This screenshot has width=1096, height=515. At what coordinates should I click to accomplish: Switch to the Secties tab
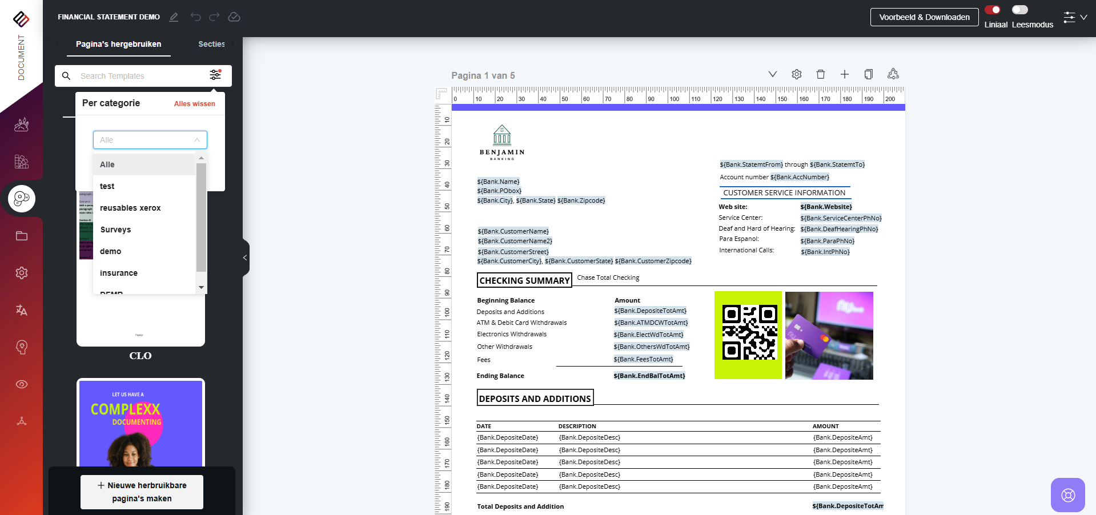pyautogui.click(x=211, y=44)
